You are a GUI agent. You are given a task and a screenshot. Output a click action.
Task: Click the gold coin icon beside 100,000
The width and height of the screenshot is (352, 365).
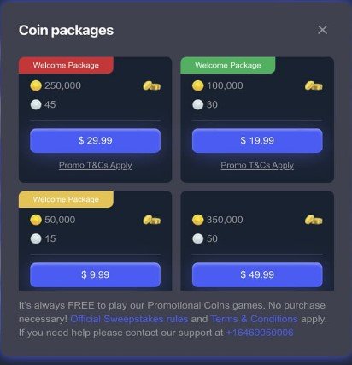tap(198, 85)
